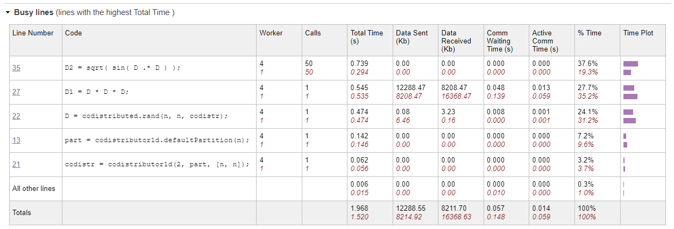Click the Totals row label
Image resolution: width=674 pixels, height=229 pixels.
(x=22, y=212)
